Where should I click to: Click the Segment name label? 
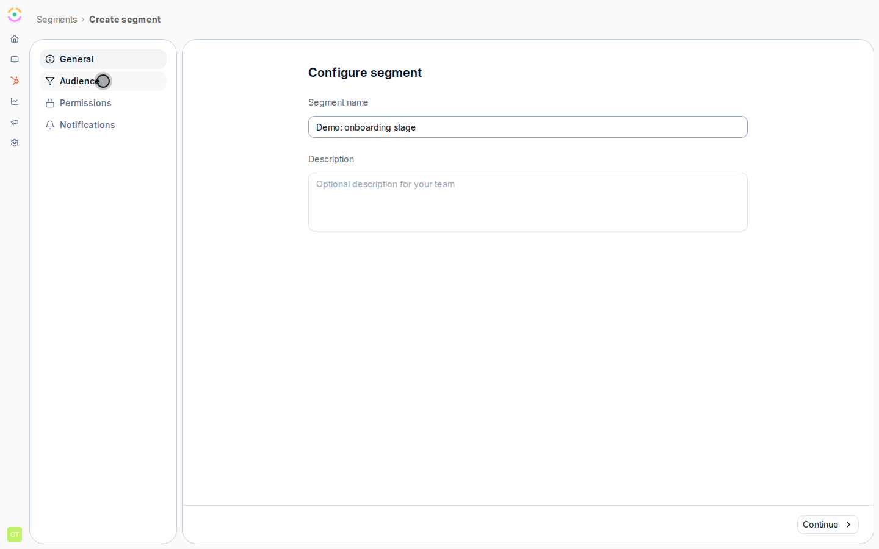click(338, 102)
